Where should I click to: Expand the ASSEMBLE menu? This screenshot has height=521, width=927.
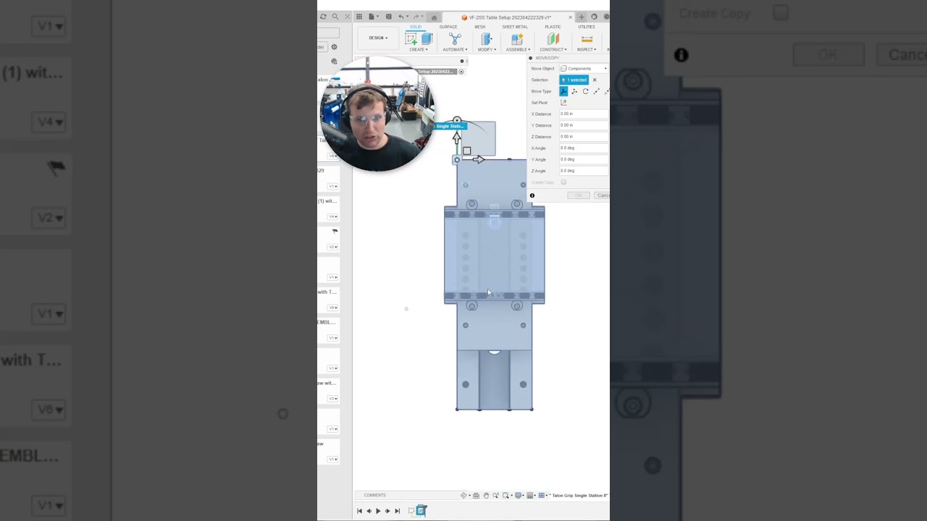[x=518, y=50]
